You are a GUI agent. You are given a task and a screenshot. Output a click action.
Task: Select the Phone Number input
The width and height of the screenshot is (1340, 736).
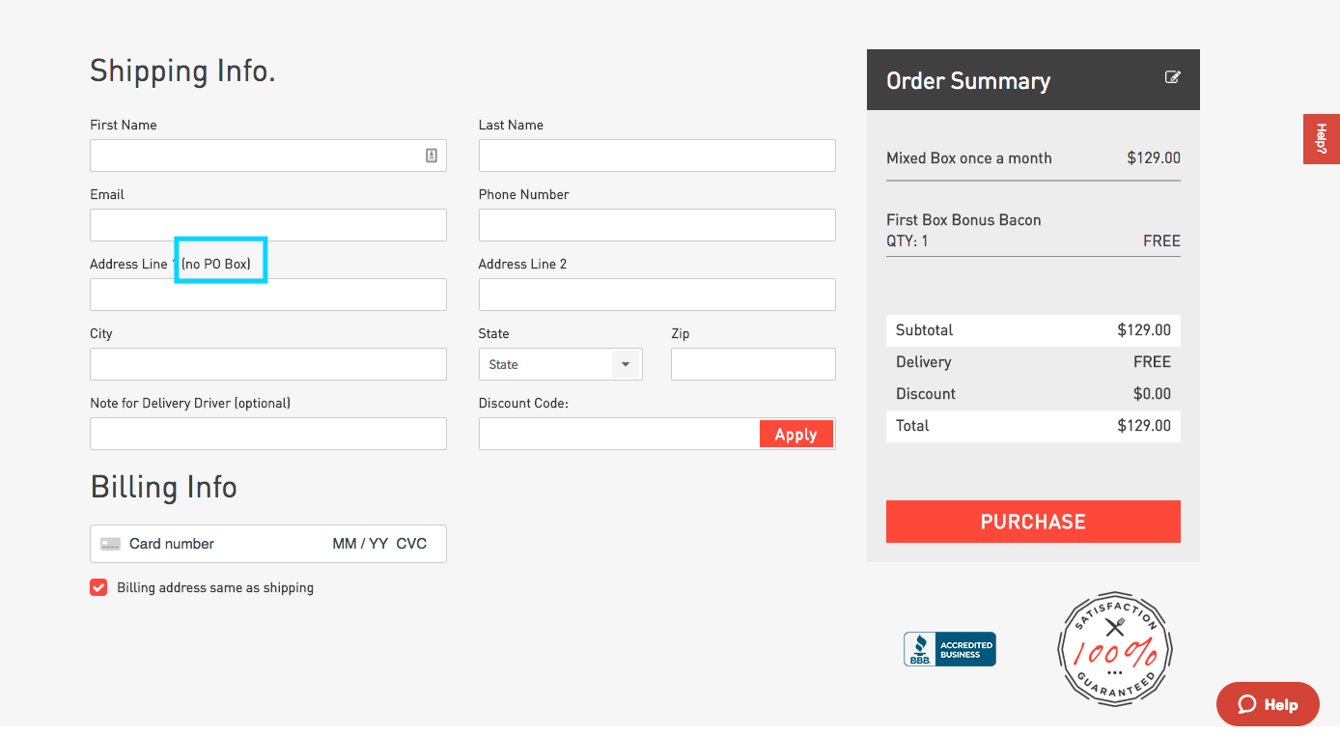[x=656, y=225]
